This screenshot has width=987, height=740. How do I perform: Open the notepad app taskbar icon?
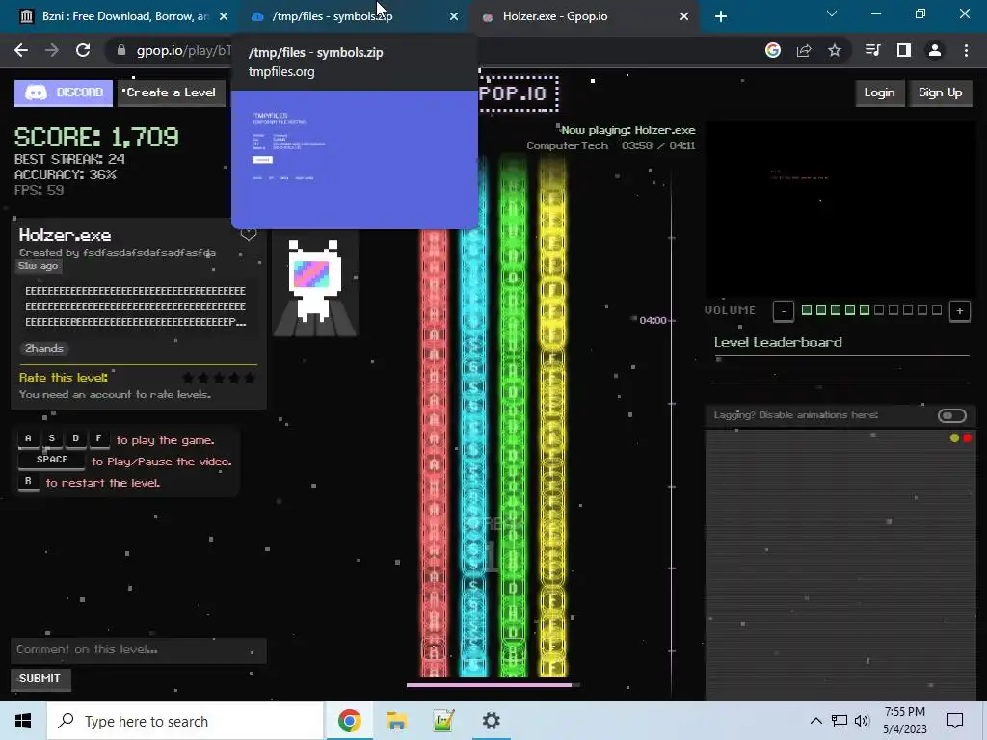click(x=443, y=721)
